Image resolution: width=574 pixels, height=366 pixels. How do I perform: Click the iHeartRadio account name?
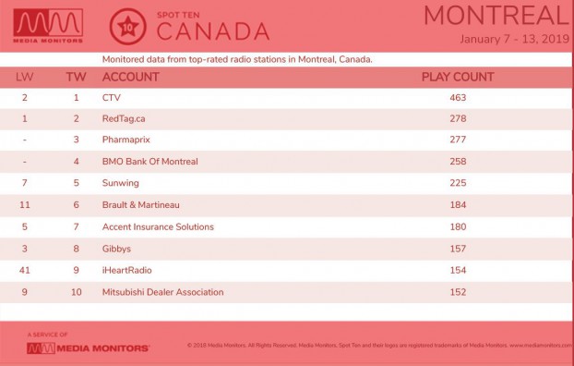[126, 270]
